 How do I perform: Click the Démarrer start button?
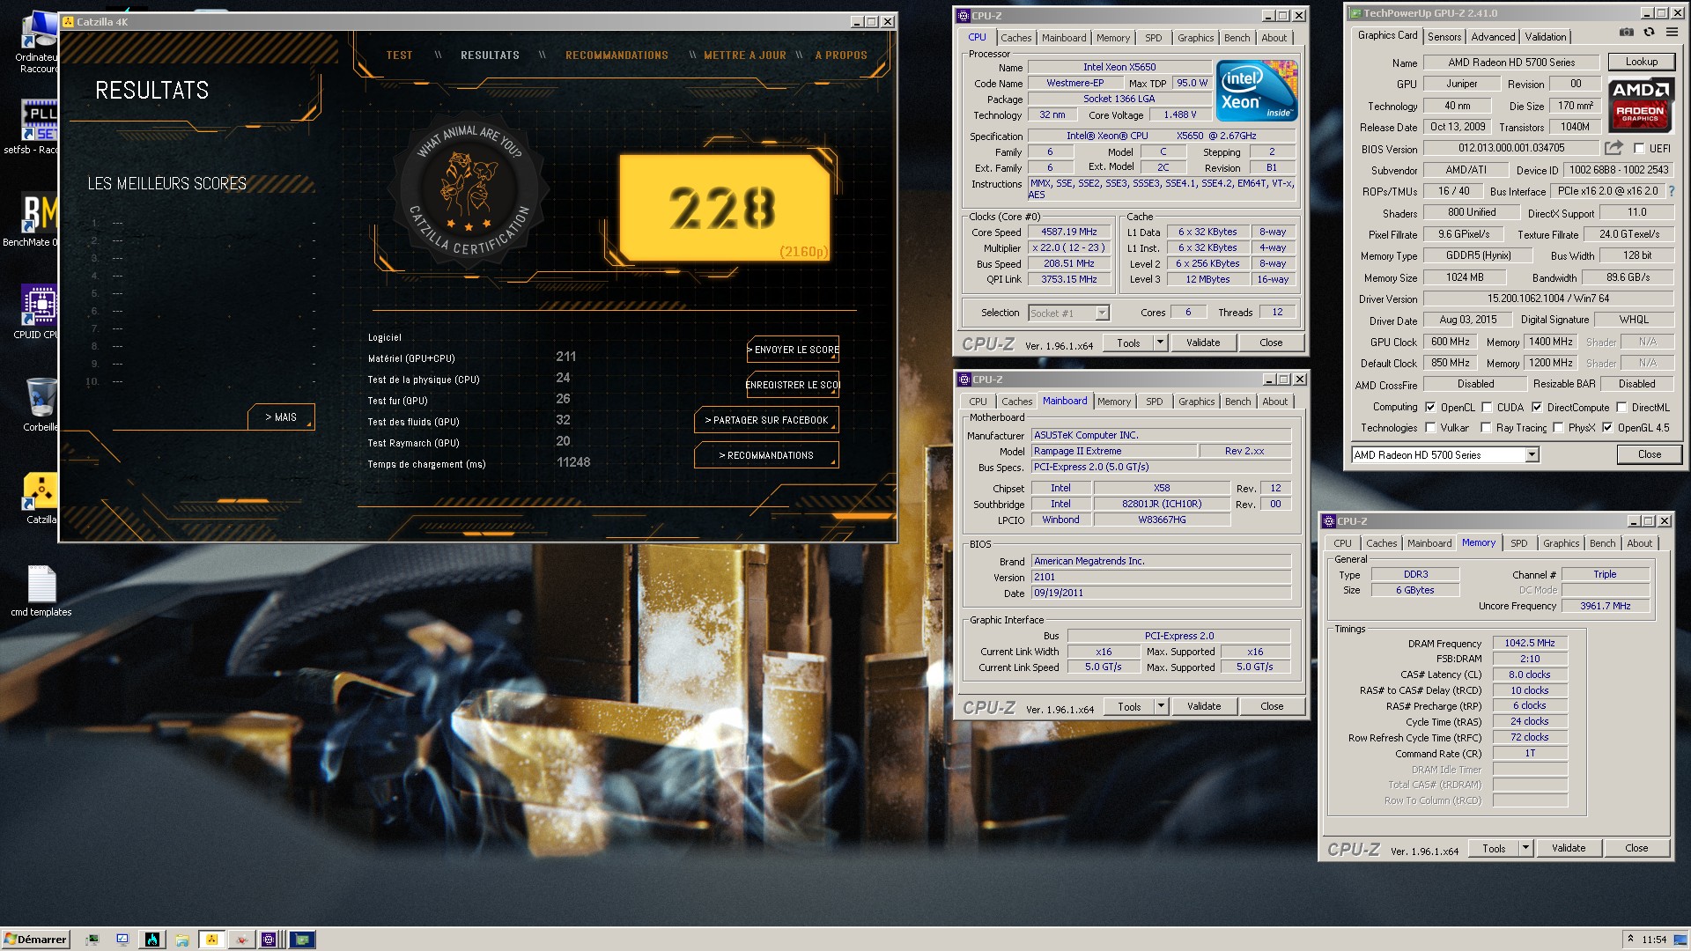35,940
